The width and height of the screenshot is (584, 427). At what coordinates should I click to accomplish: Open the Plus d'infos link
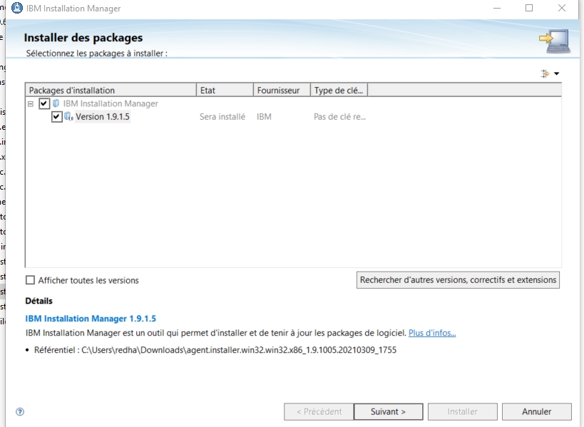(432, 333)
